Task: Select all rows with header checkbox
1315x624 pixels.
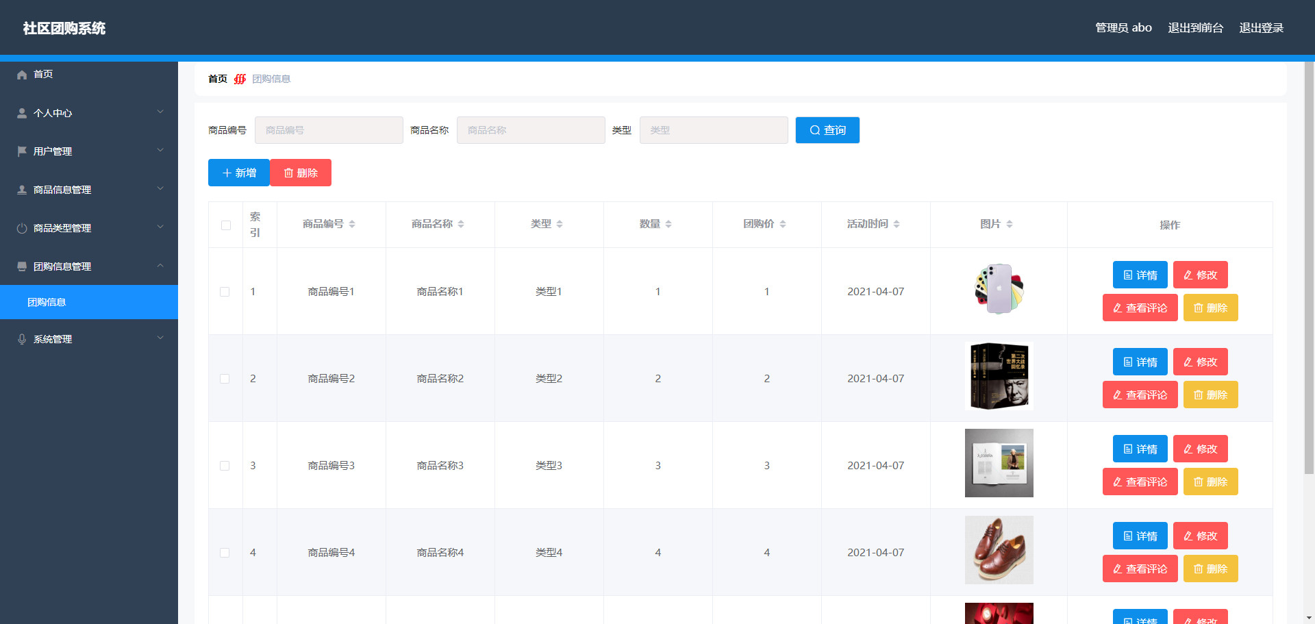Action: [226, 225]
